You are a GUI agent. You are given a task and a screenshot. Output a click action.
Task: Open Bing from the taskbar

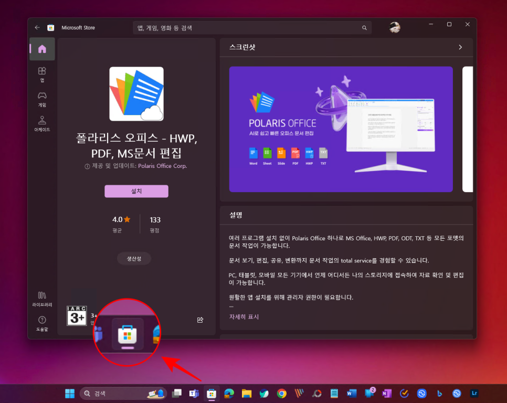click(x=439, y=394)
